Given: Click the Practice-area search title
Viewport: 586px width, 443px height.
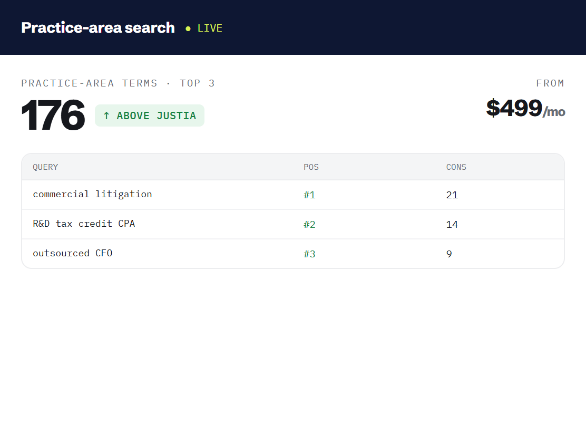Looking at the screenshot, I should click(98, 27).
